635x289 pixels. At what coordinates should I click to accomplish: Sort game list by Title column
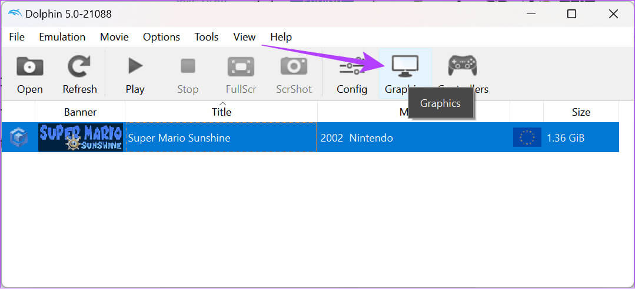coord(221,112)
